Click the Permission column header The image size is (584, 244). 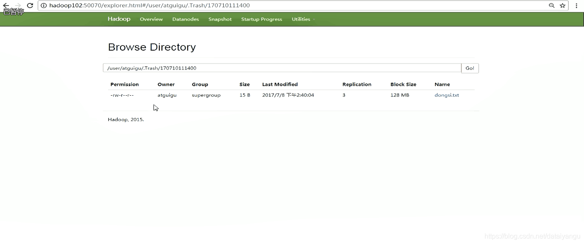tap(125, 84)
